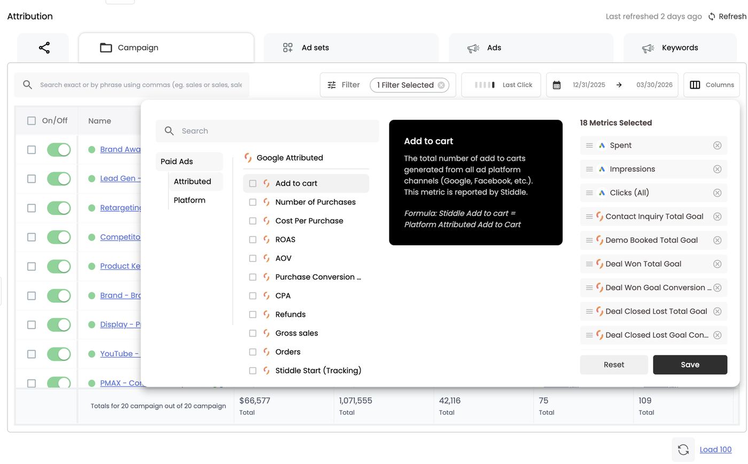Remove Impressions metric from selected list
This screenshot has width=748, height=464.
click(718, 169)
